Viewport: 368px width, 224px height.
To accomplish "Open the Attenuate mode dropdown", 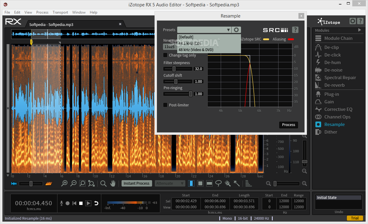I will 170,183.
